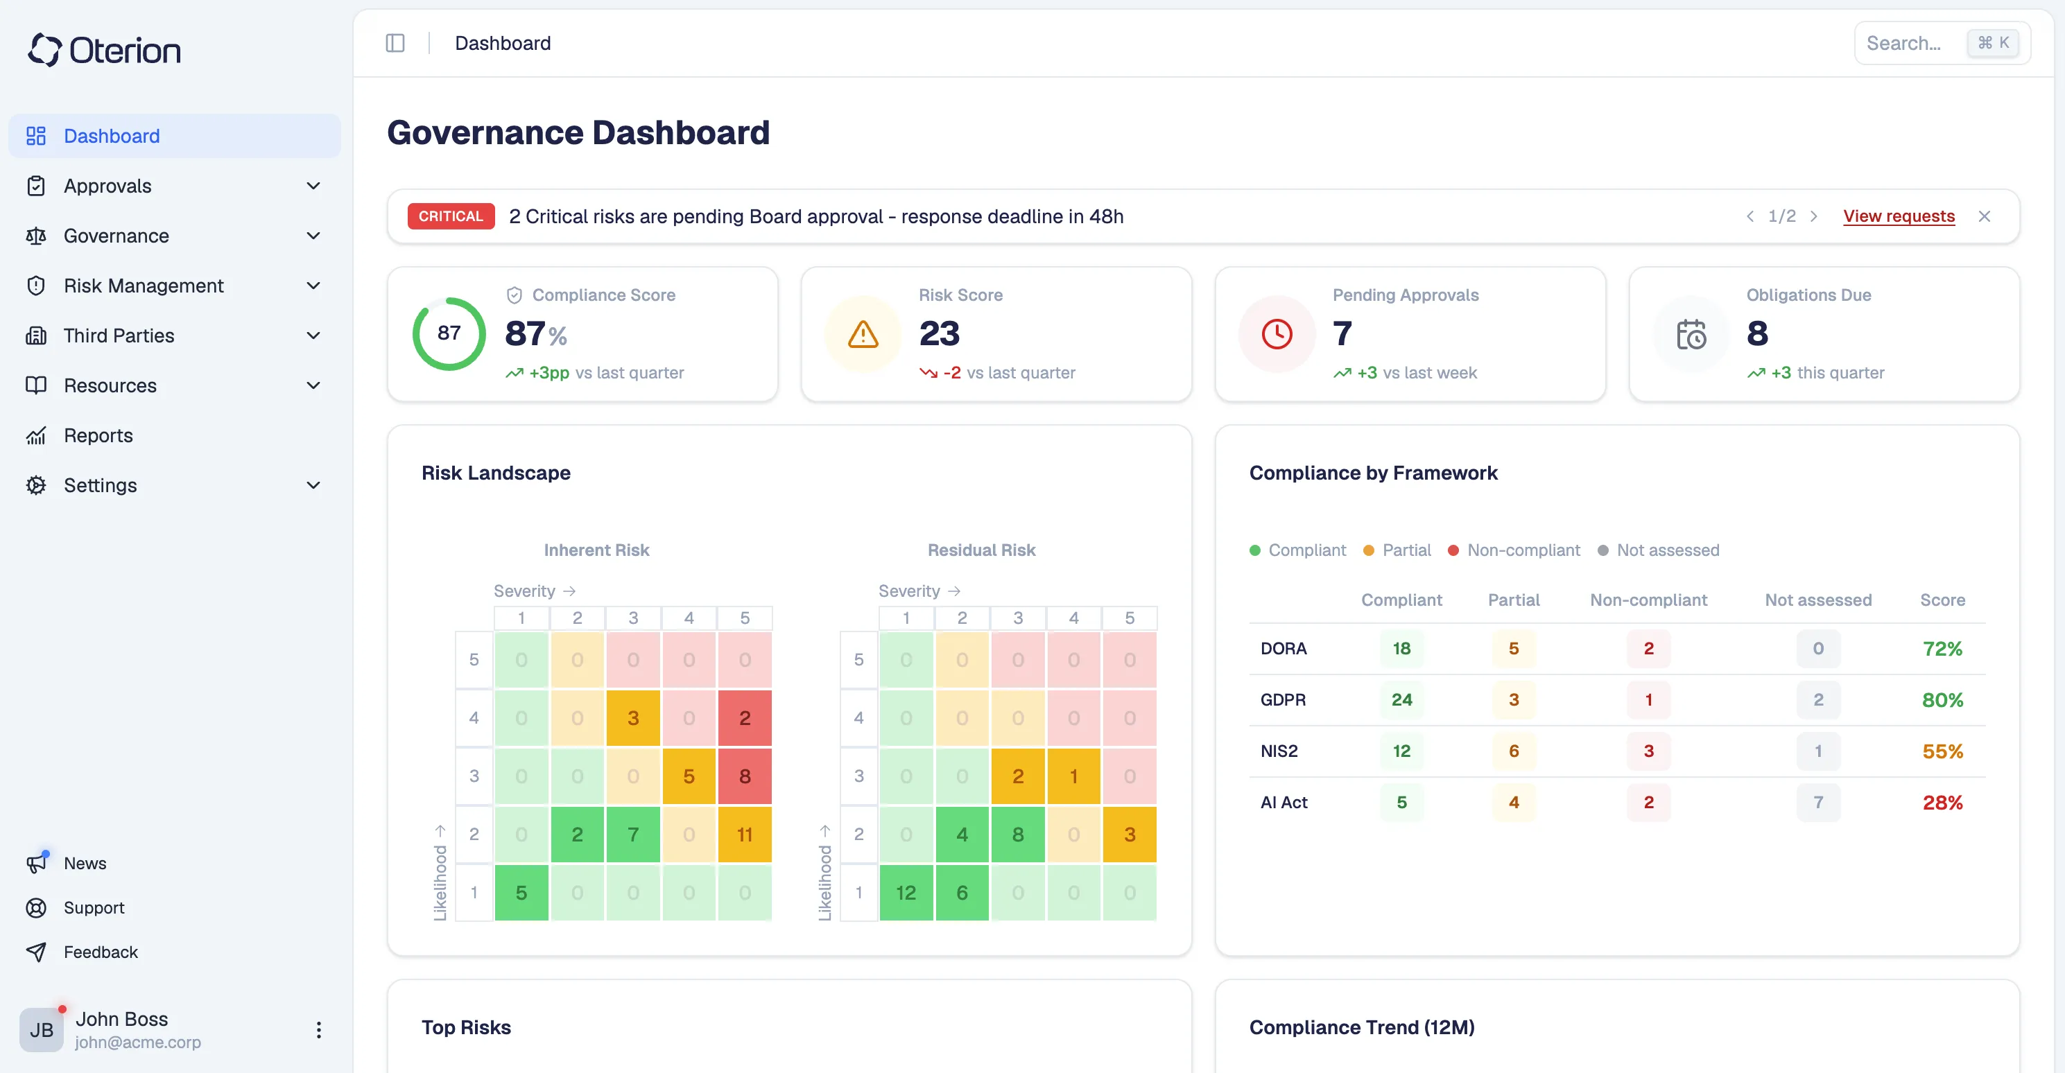Open Dashboard in the sidebar

(175, 135)
